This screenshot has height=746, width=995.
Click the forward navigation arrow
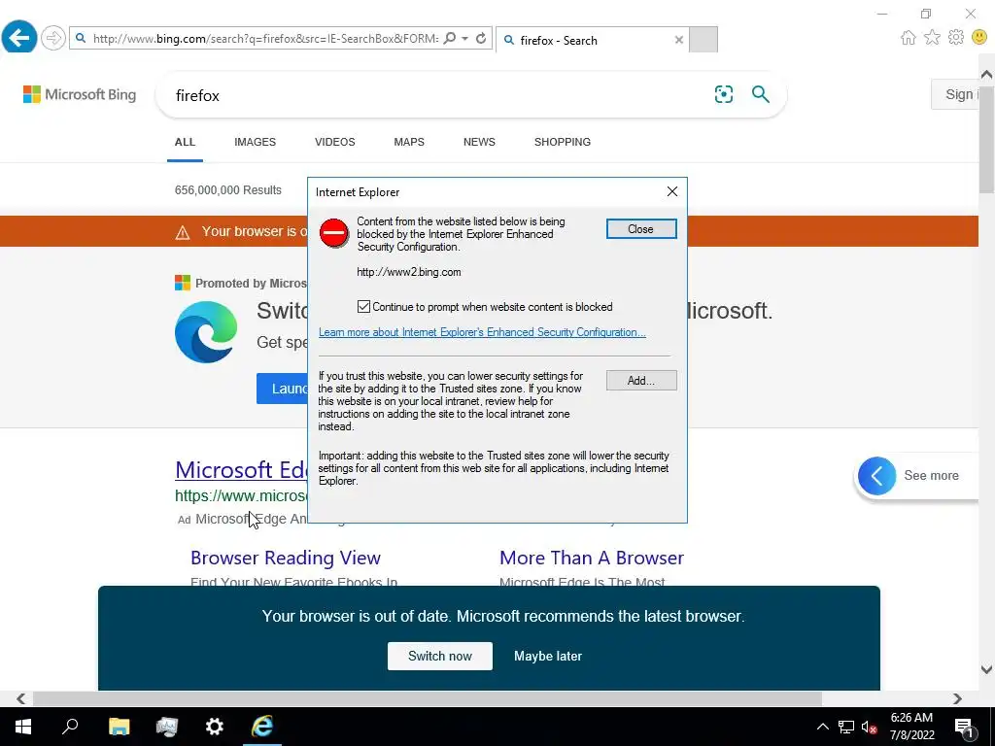point(53,38)
